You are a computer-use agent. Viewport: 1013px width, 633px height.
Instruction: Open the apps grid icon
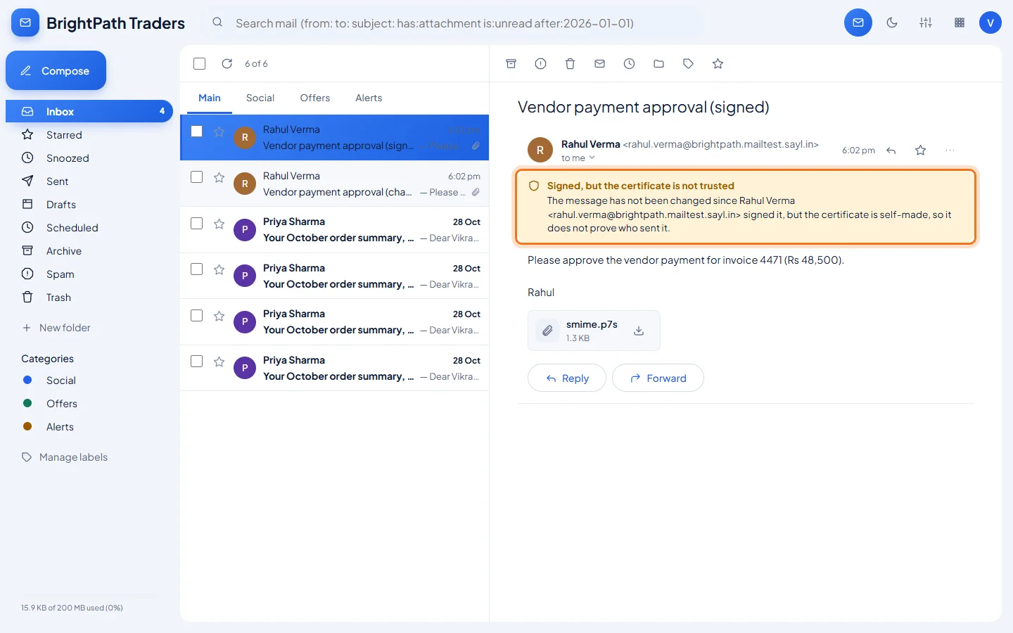[960, 23]
